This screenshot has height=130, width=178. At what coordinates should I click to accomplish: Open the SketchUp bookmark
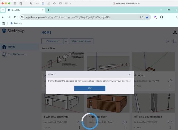16,23
